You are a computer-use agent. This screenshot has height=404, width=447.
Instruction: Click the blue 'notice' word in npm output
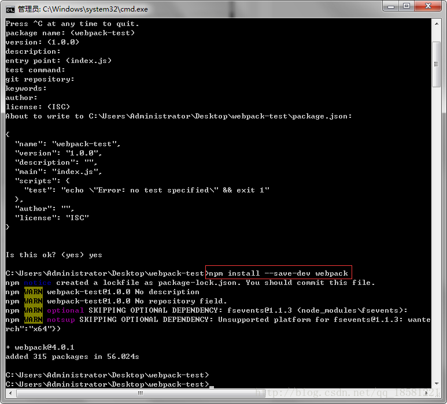pos(38,283)
